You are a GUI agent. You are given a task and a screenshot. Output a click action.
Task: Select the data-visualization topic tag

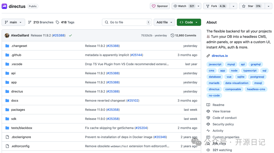pos(237,83)
